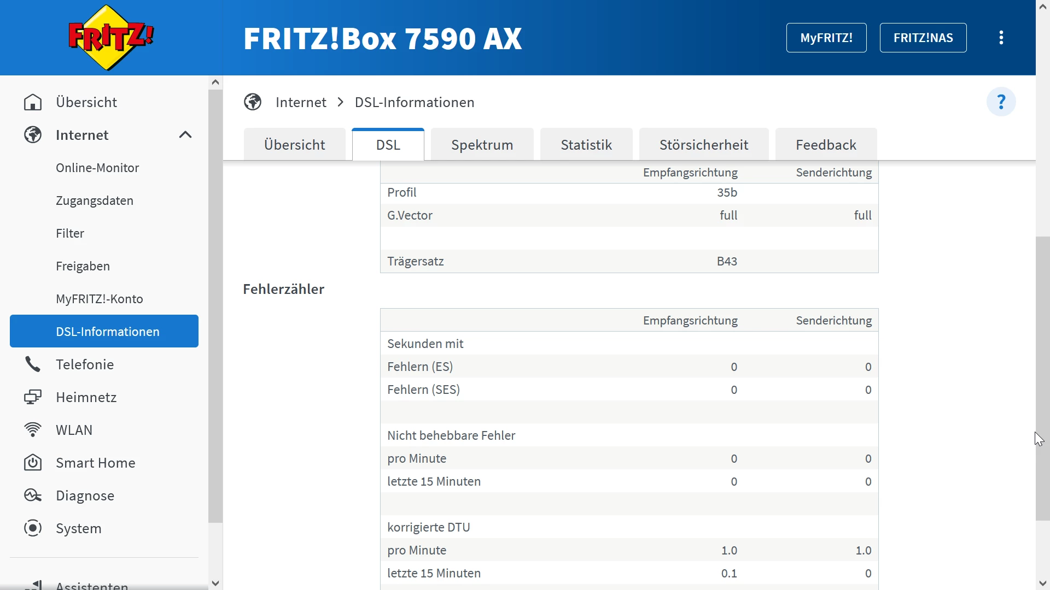Click the System gear icon
Viewport: 1050px width, 590px height.
[x=33, y=528]
